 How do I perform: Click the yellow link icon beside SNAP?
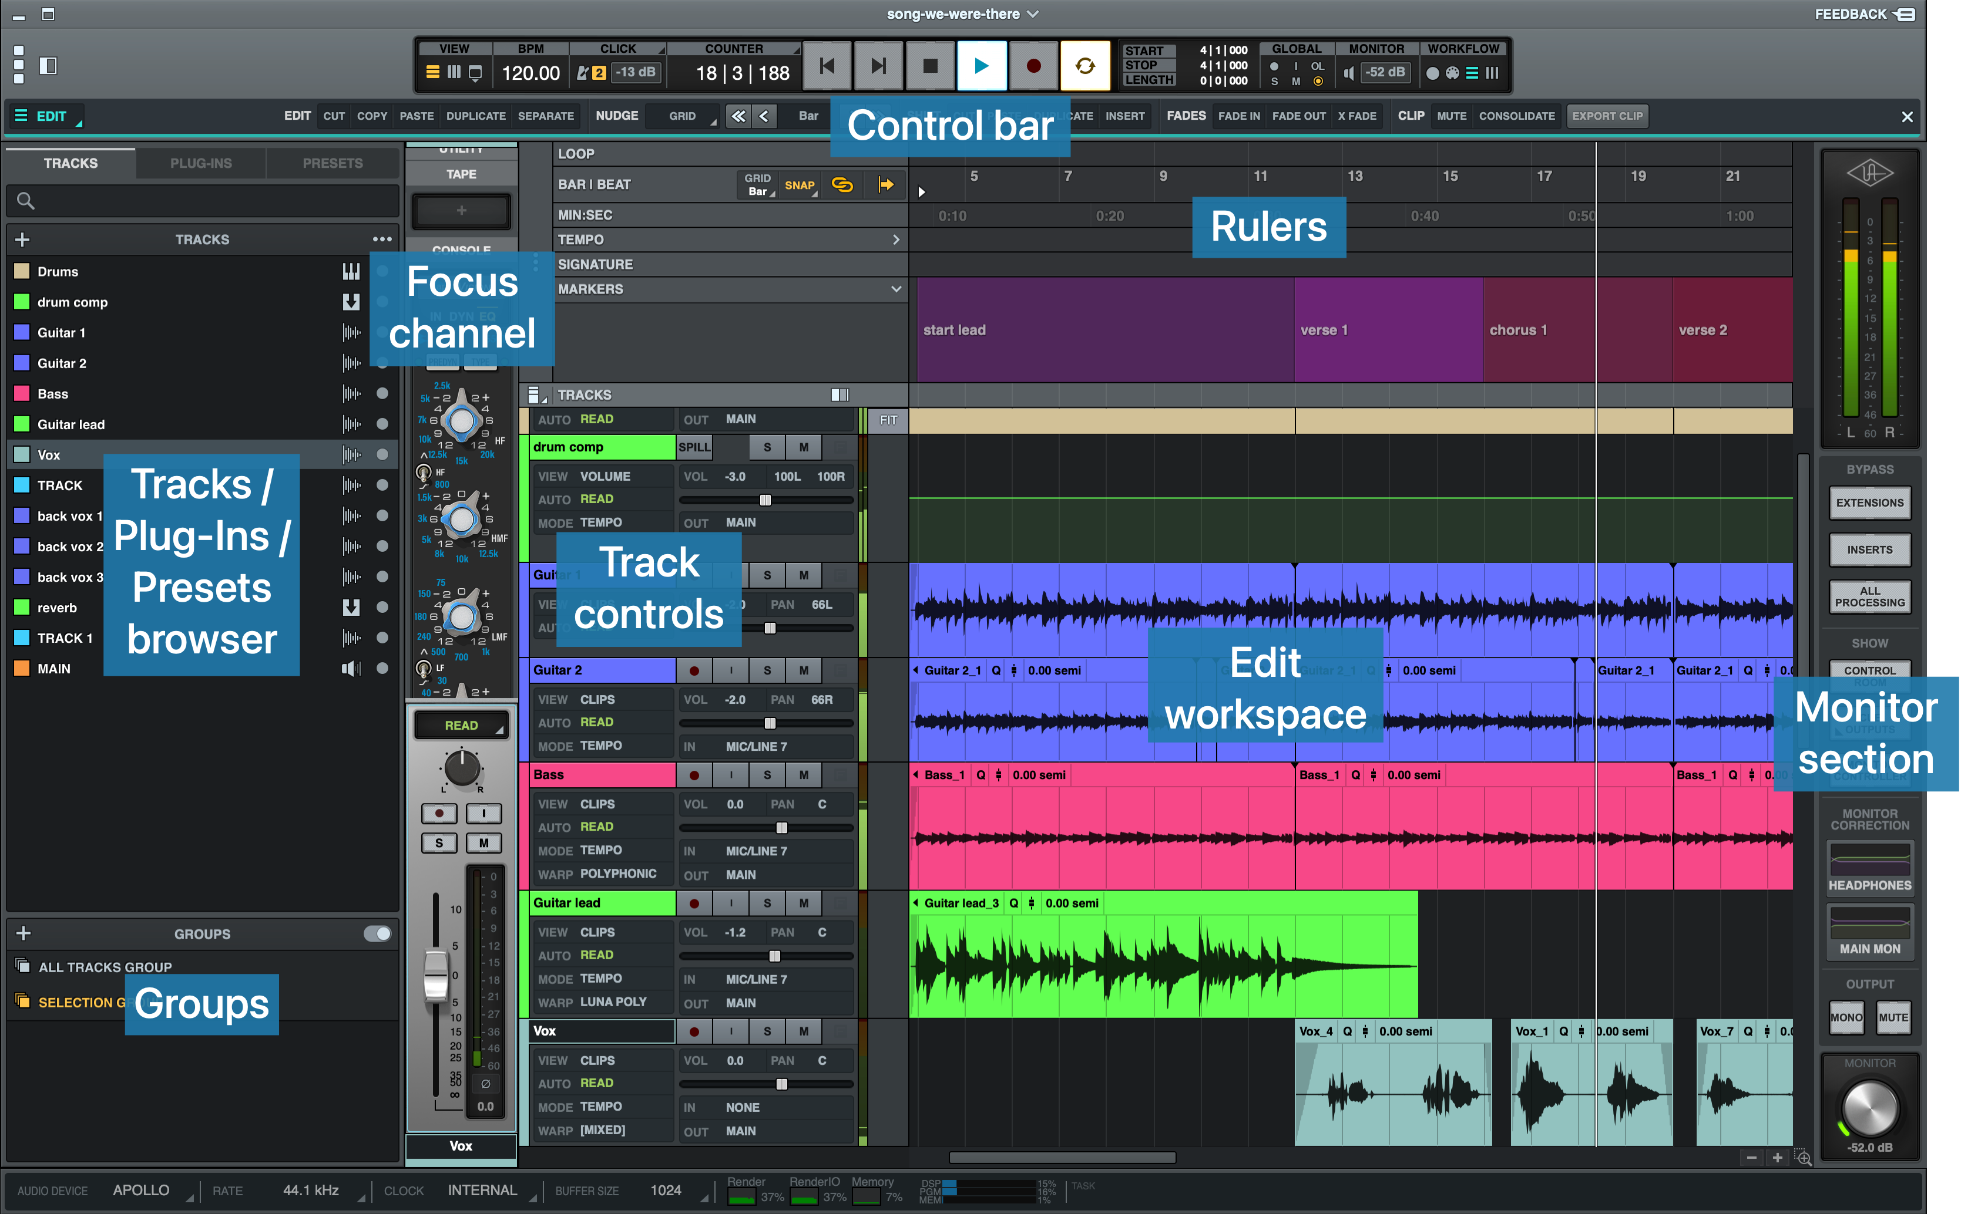[841, 185]
